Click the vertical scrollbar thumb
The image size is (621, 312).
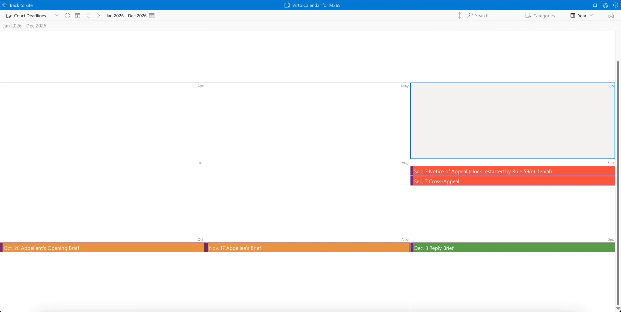point(618,183)
